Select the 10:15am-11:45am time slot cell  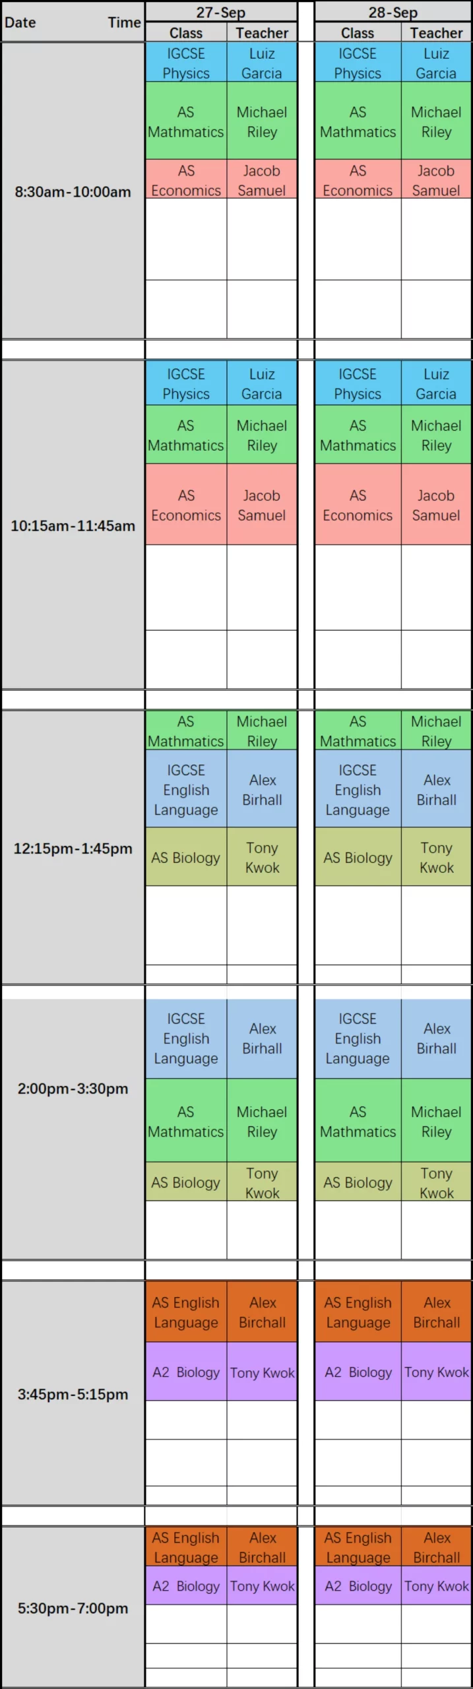click(73, 525)
